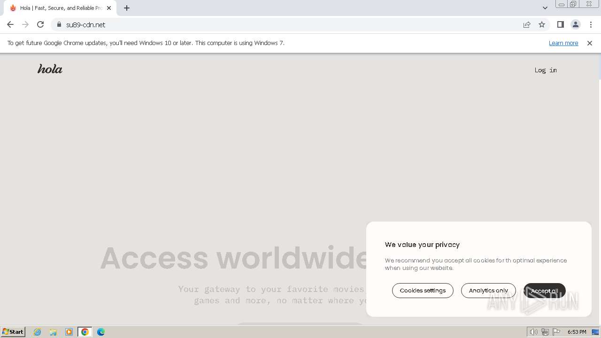
Task: Bookmark this tab with the star
Action: coord(542,24)
